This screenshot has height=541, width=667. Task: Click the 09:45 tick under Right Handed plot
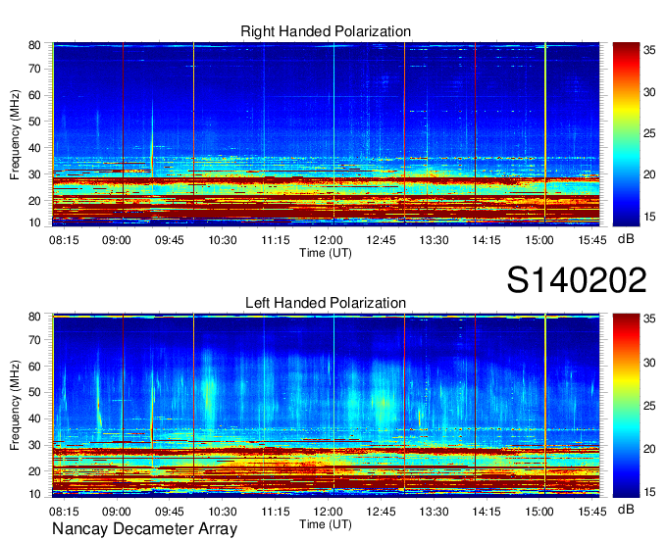pos(170,240)
